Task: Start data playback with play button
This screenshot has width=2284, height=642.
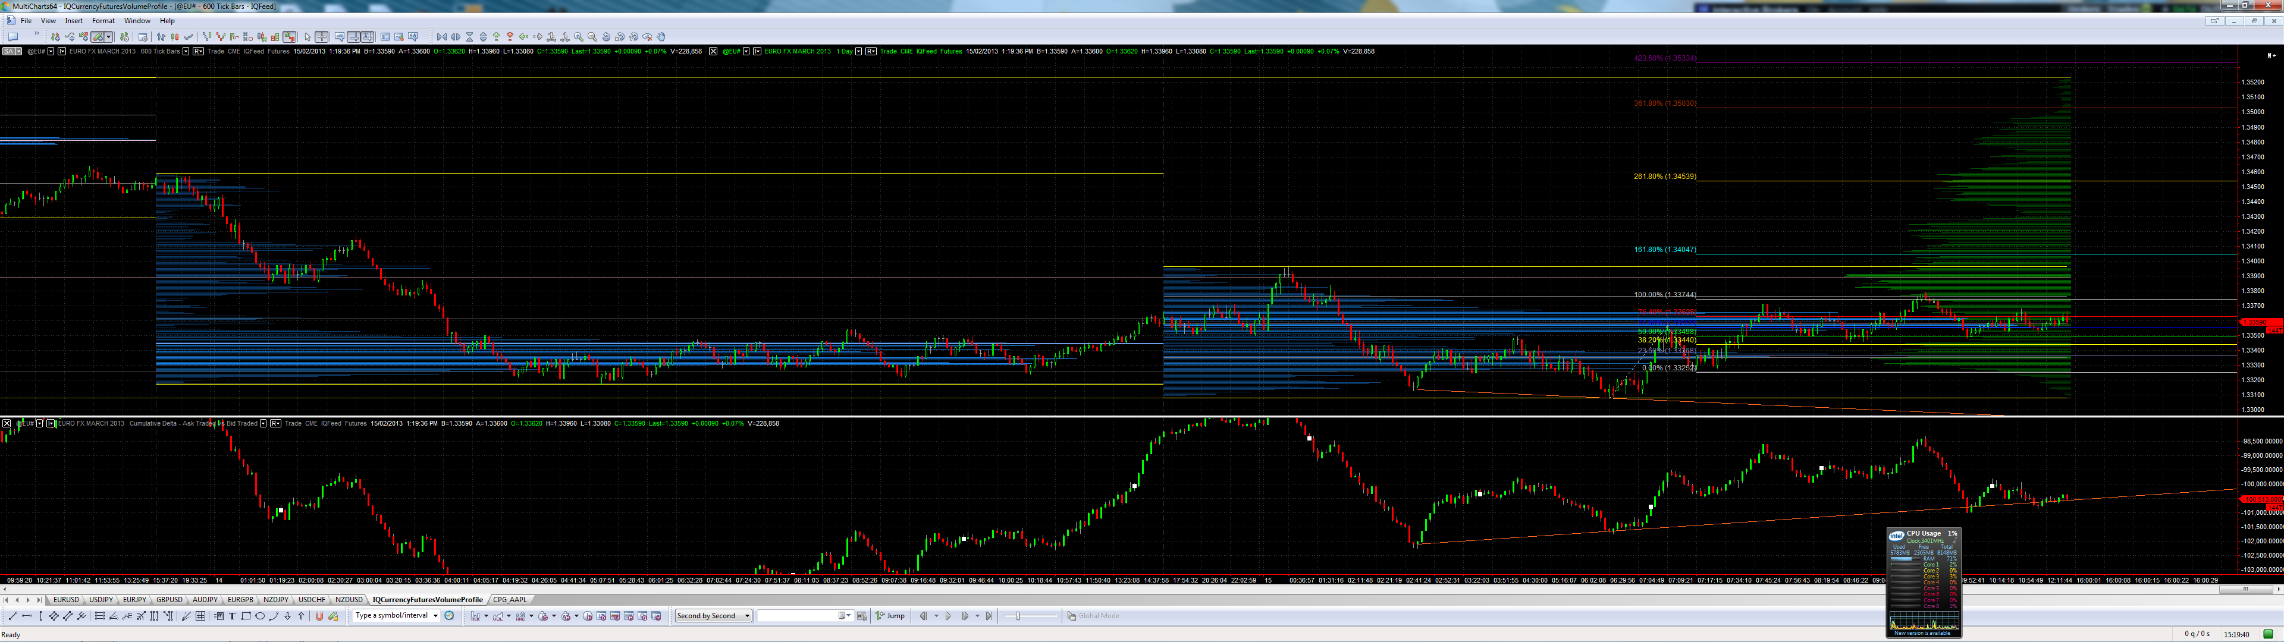Action: pyautogui.click(x=948, y=615)
